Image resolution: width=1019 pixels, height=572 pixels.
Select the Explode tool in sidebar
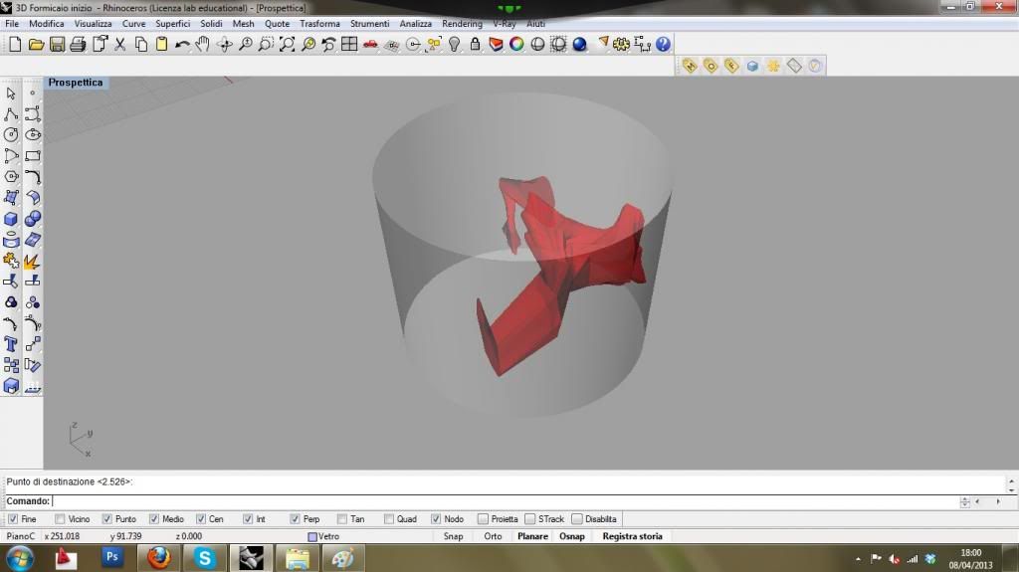pyautogui.click(x=33, y=261)
